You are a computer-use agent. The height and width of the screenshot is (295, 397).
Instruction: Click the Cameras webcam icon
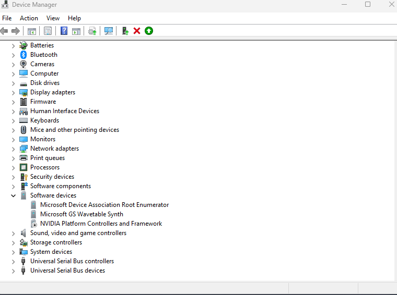coord(24,64)
